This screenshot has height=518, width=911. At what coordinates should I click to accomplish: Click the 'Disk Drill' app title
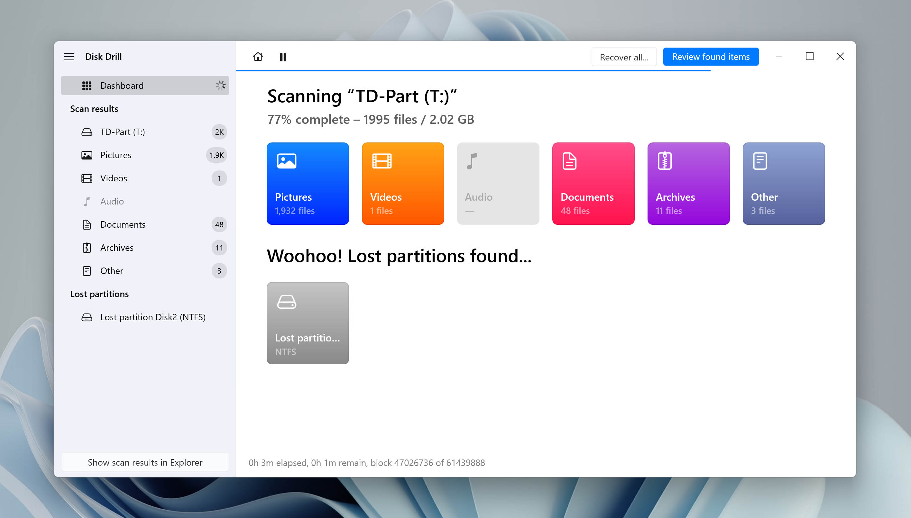104,57
